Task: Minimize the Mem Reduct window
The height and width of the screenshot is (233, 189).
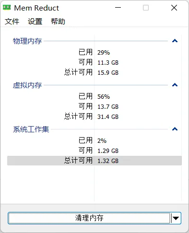Action: (118, 8)
